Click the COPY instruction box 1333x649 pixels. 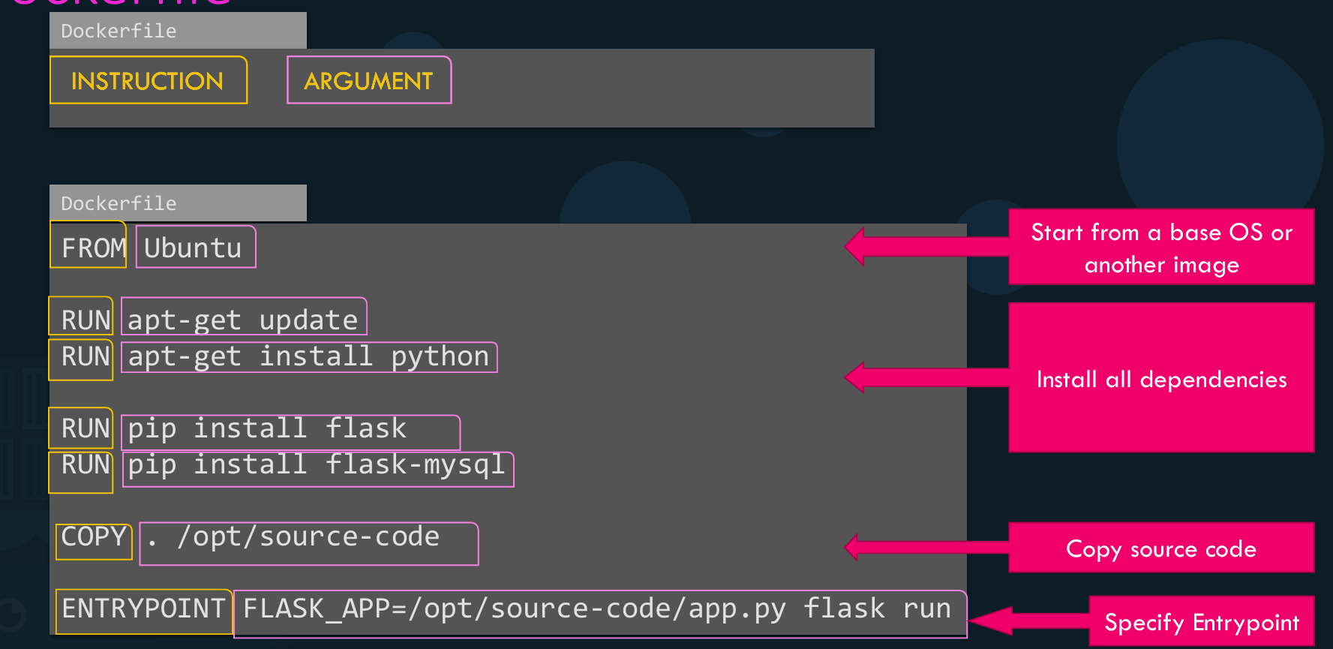pyautogui.click(x=94, y=540)
